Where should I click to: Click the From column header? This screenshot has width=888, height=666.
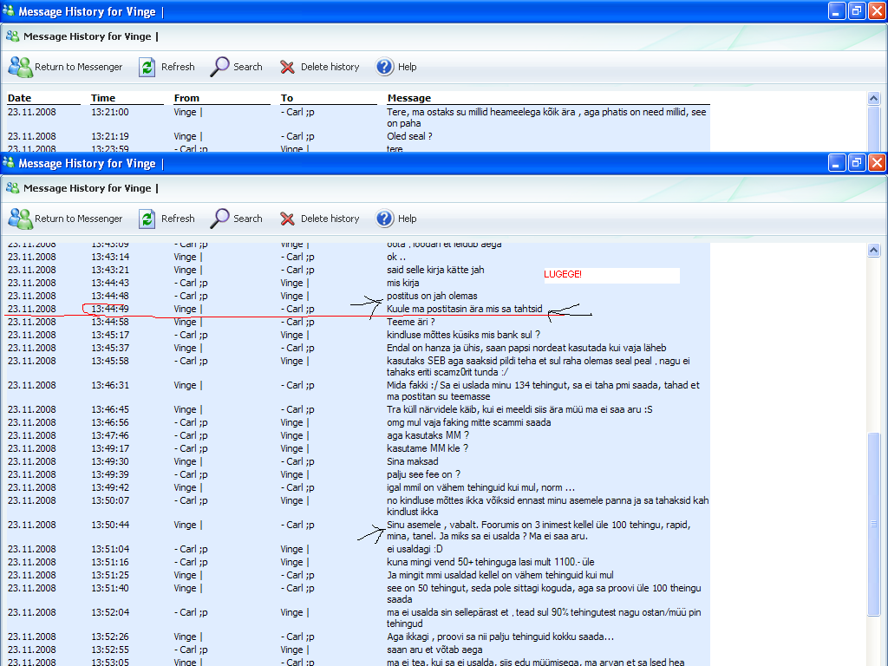point(186,98)
